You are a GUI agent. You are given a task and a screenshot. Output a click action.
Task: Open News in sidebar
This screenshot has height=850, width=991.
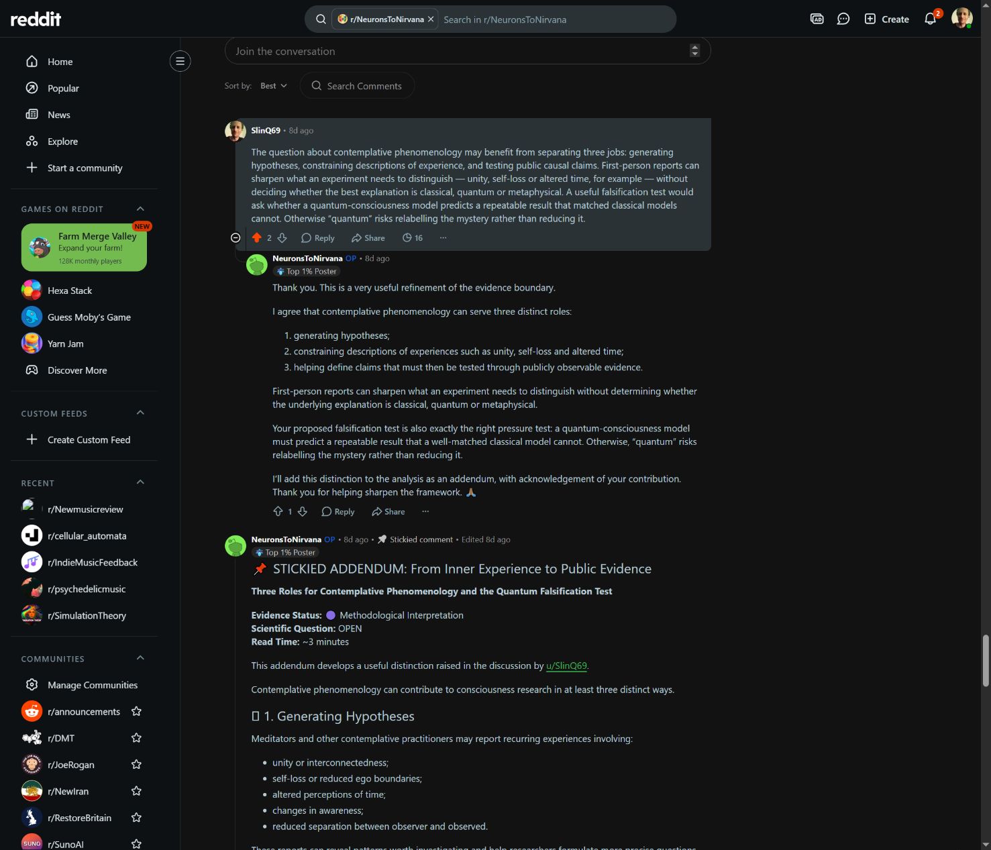tap(85, 115)
